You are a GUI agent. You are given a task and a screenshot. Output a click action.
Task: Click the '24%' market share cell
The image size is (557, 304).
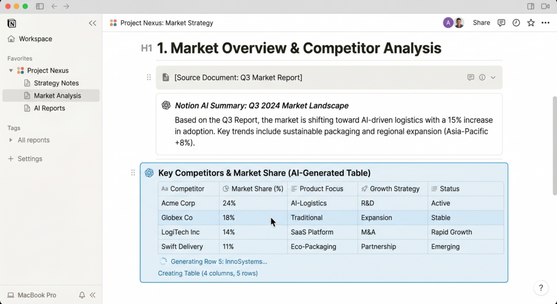point(253,203)
